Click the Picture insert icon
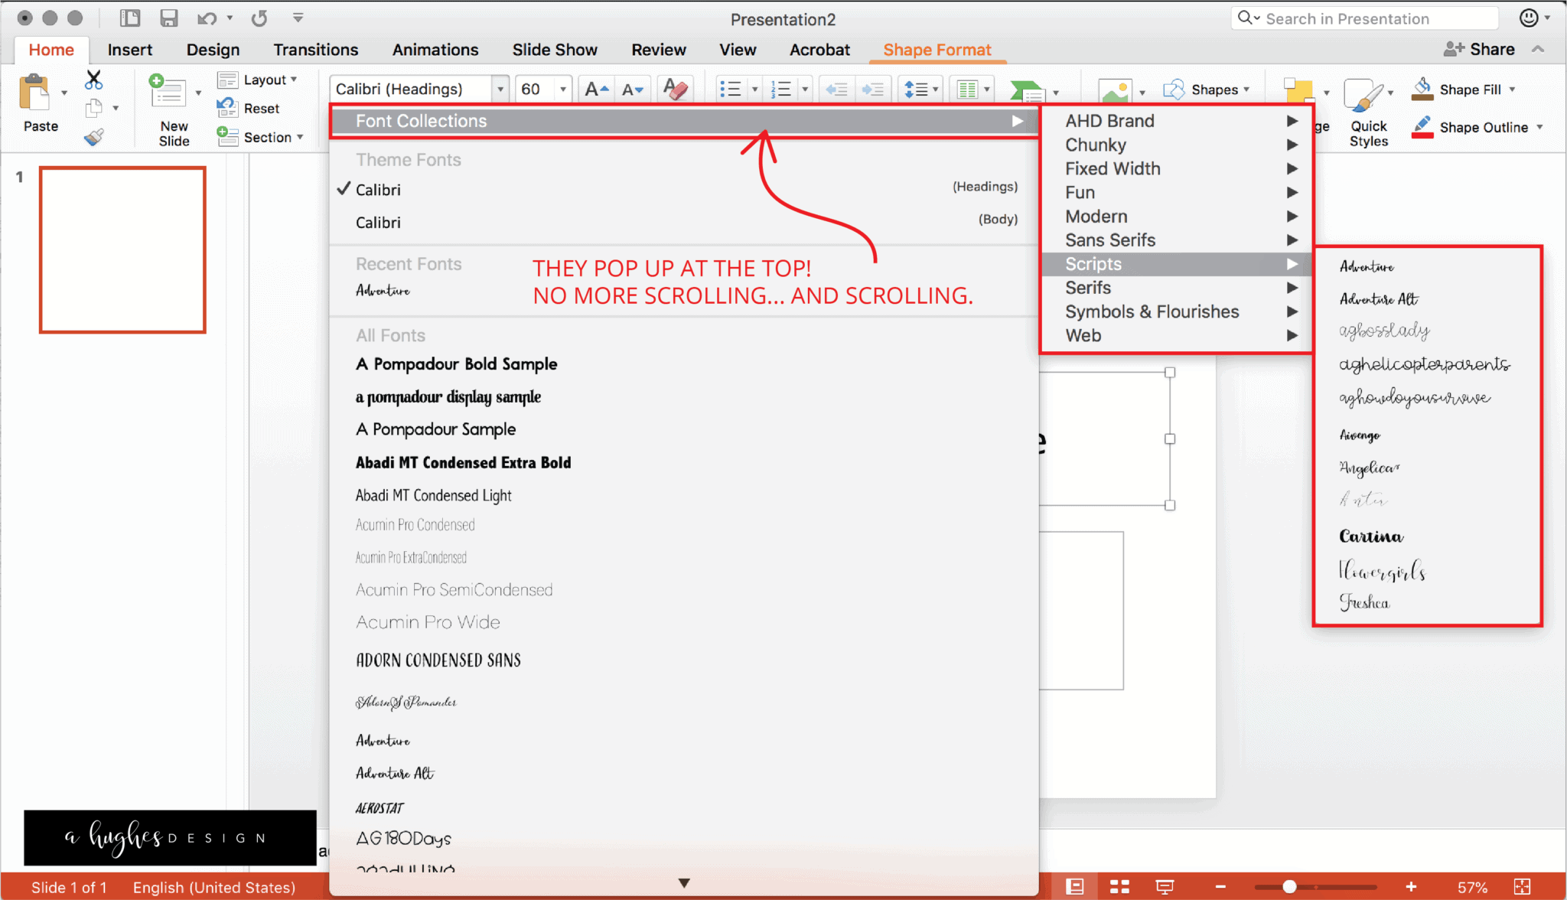1567x900 pixels. pos(1115,92)
